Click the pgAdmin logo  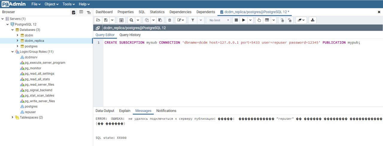pyautogui.click(x=13, y=4)
